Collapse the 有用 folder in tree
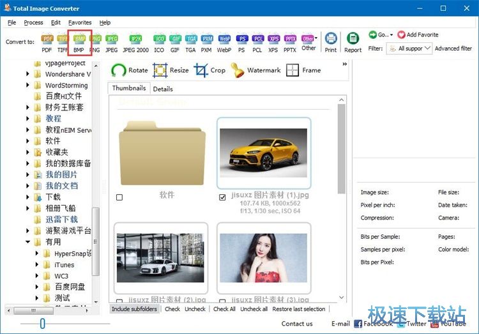 pyautogui.click(x=28, y=242)
